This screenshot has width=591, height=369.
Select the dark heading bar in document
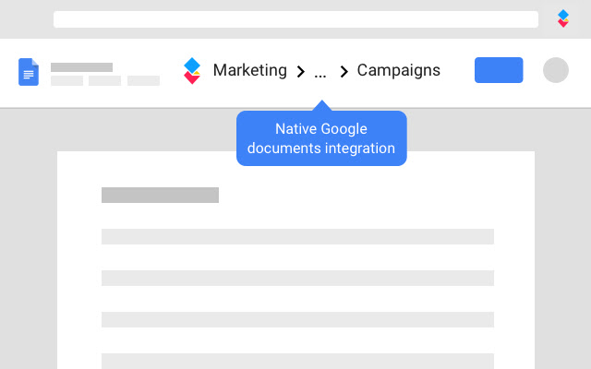click(160, 195)
